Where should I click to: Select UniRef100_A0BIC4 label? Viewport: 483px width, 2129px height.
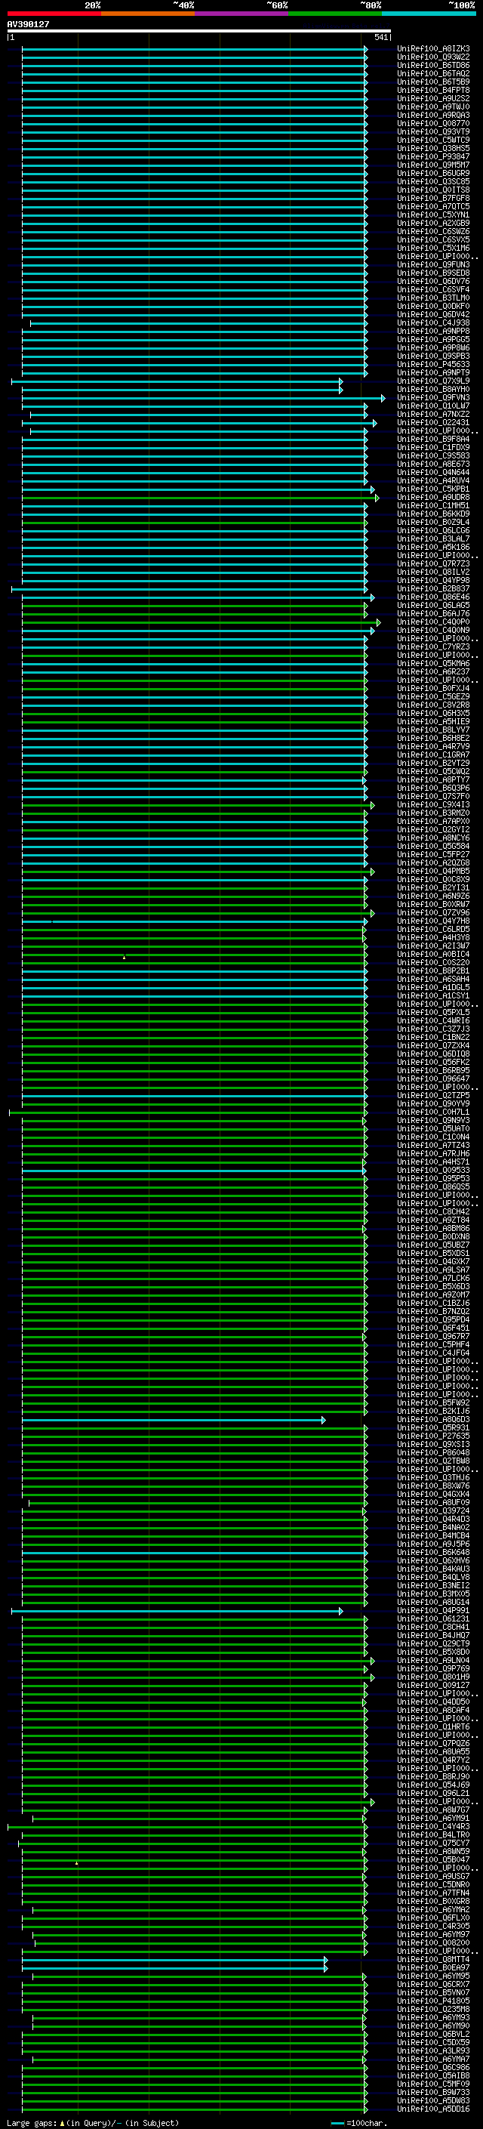[x=433, y=955]
